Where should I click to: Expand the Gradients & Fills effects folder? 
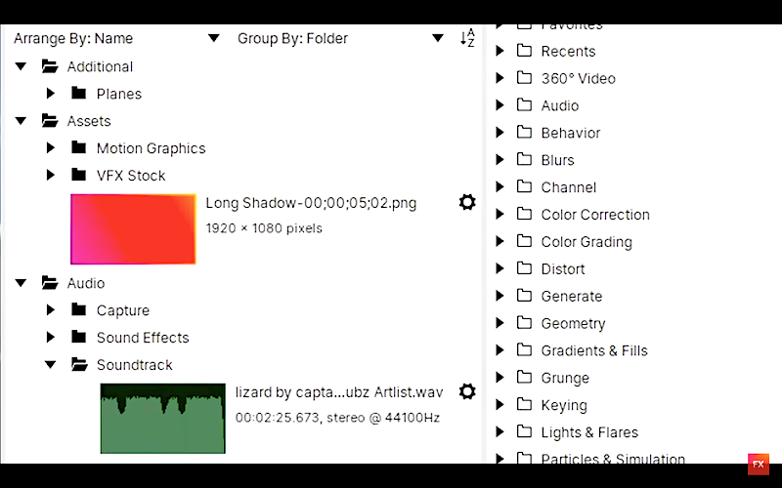(500, 350)
